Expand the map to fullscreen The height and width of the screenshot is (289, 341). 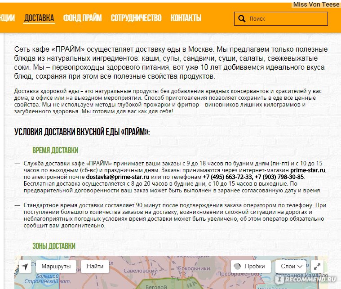[317, 267]
